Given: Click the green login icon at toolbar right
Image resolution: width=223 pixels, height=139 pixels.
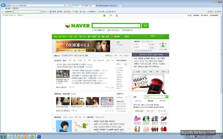Looking at the screenshot, I should coord(216,11).
